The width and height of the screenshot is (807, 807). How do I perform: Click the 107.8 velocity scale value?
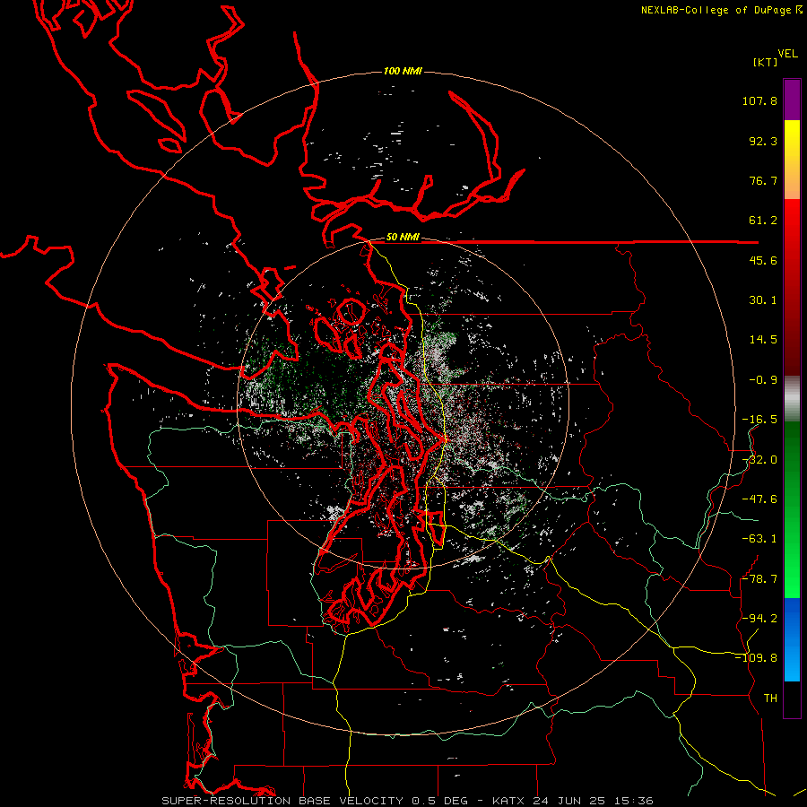759,100
